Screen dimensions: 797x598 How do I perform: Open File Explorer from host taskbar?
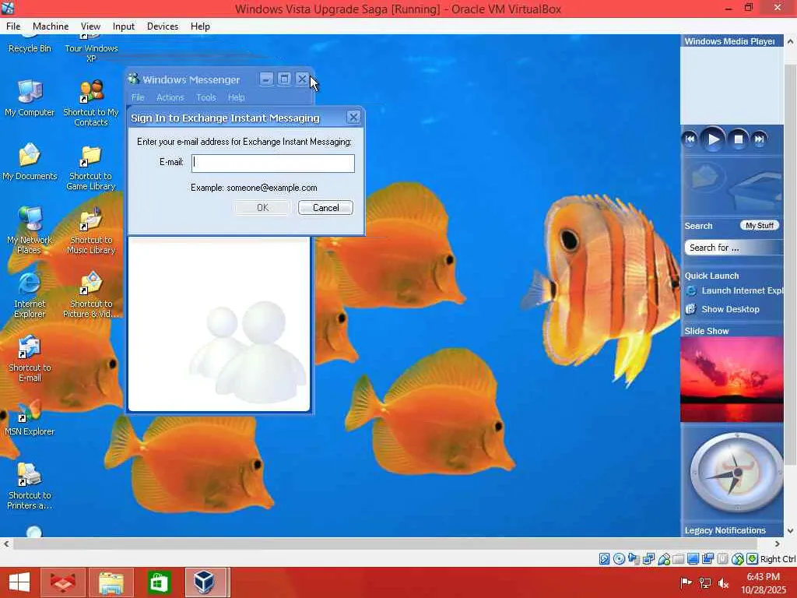tap(111, 582)
